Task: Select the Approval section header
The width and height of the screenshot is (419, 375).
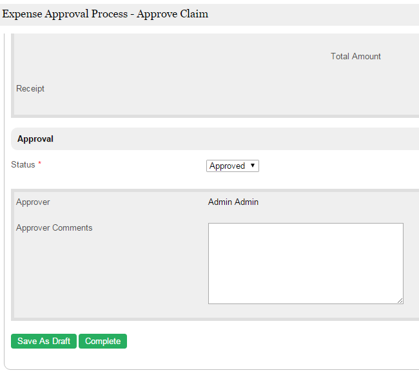Action: pyautogui.click(x=35, y=139)
